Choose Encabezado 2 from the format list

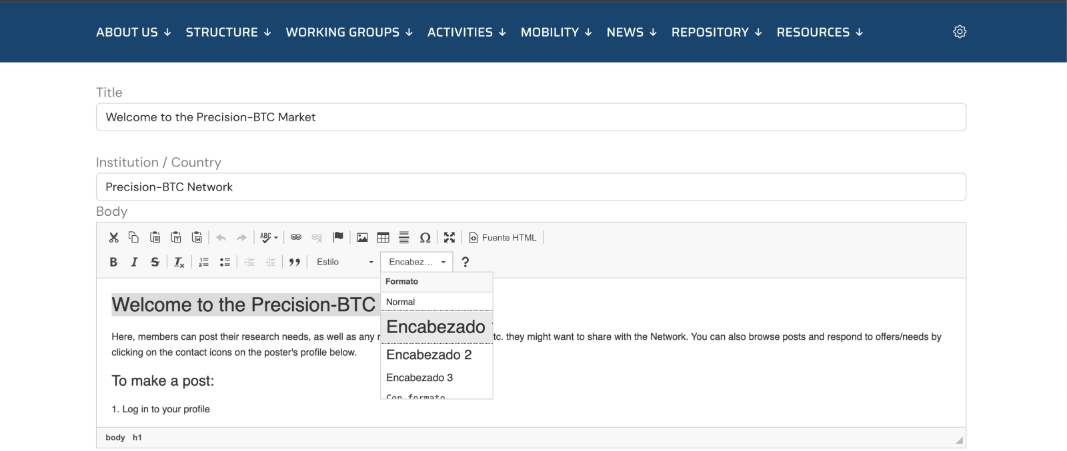(429, 355)
